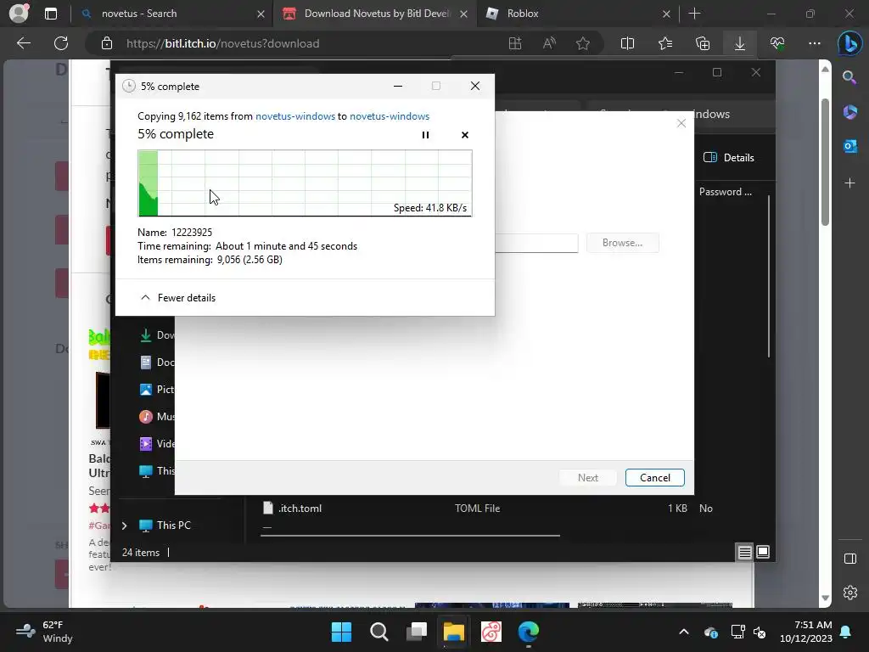Open Edge split screen
Screen dimensions: 869x652
pos(627,43)
